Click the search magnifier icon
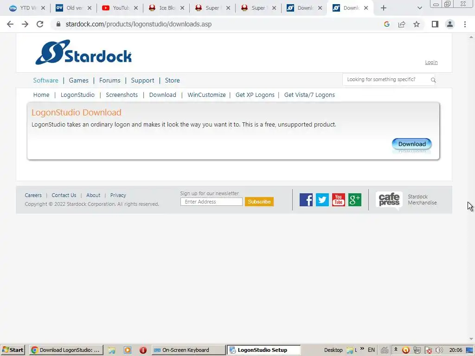This screenshot has width=475, height=356. pyautogui.click(x=433, y=80)
